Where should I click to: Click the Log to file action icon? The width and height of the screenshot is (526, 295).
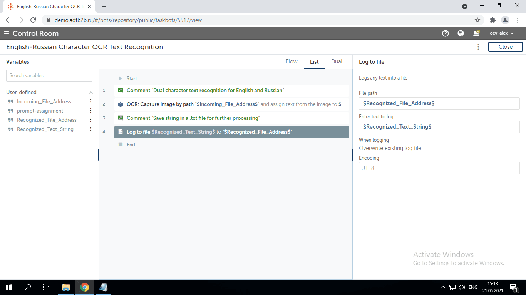121,132
